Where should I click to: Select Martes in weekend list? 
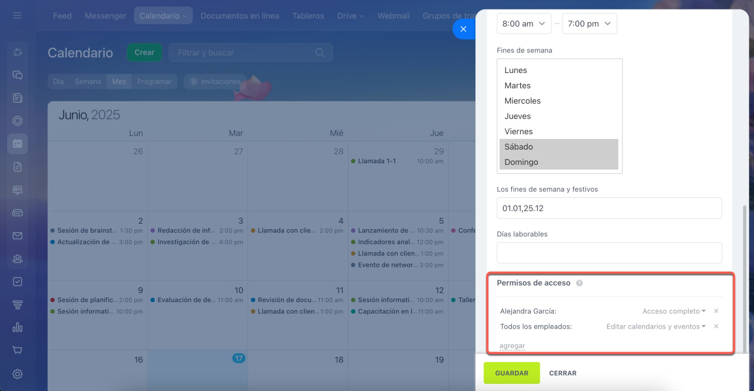pos(559,85)
